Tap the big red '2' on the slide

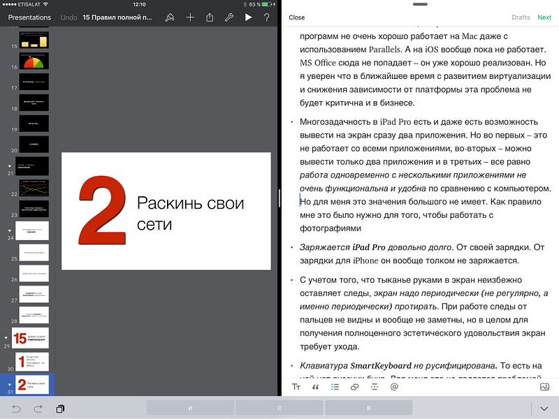click(x=102, y=210)
